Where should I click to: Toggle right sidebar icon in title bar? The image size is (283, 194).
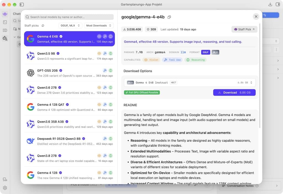pos(278,4)
